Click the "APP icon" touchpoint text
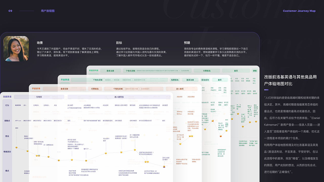324x182 pixels. [x=18, y=121]
